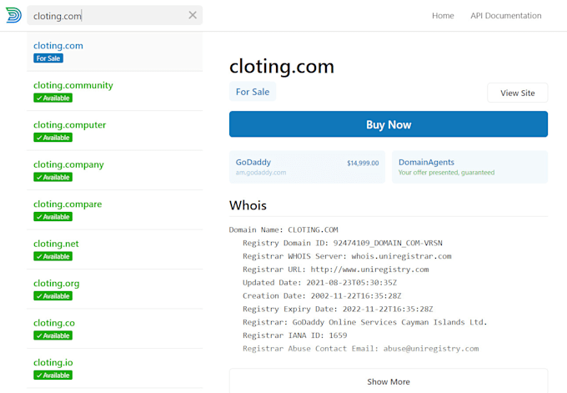Select cloting.compare domain result
The height and width of the screenshot is (393, 567).
click(x=114, y=210)
